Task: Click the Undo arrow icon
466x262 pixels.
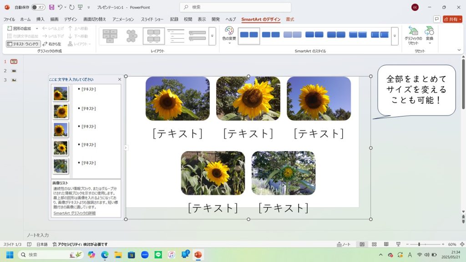Action: tap(60, 7)
